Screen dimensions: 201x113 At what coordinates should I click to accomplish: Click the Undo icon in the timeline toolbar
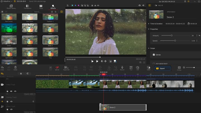point(3,67)
